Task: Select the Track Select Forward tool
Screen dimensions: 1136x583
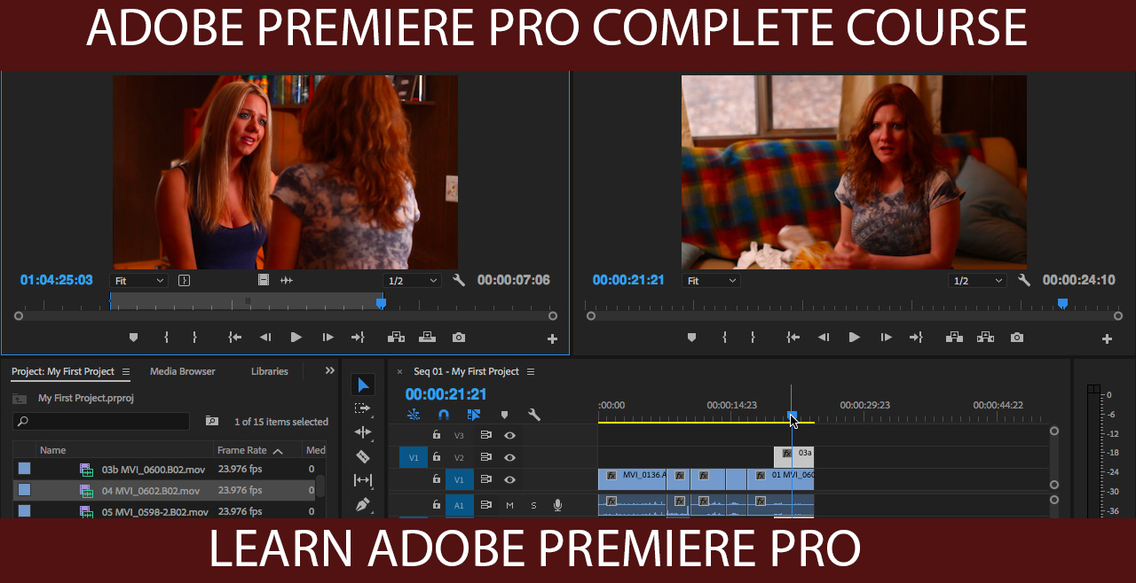Action: pos(362,408)
